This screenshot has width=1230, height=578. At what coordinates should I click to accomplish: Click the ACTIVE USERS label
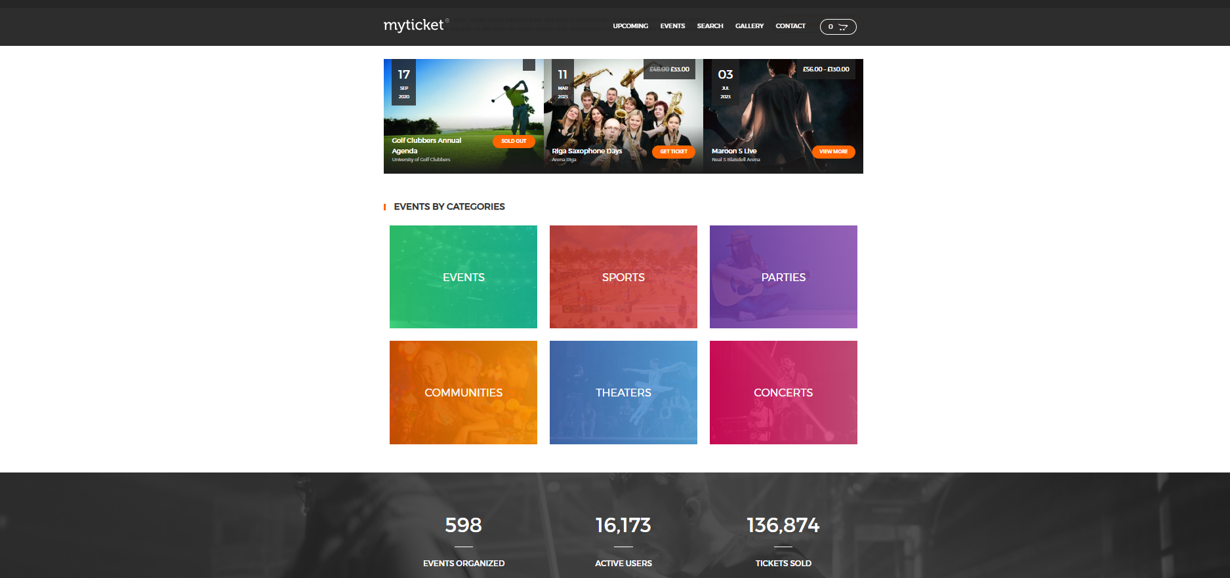623,564
